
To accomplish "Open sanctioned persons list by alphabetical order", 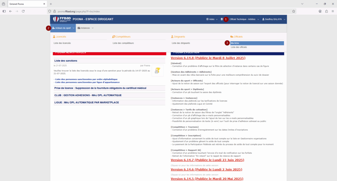I will pos(86,79).
